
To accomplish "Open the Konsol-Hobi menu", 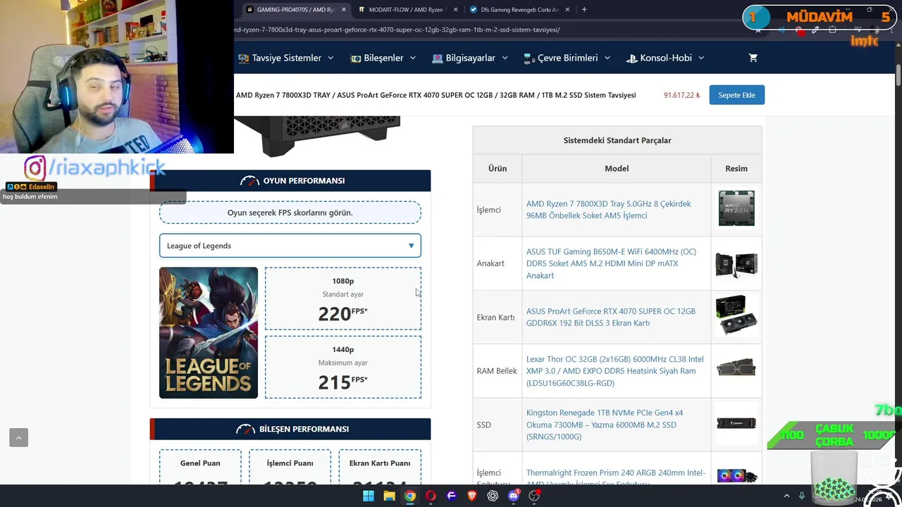I will [x=665, y=58].
